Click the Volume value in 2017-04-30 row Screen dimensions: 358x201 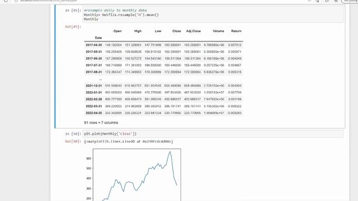tap(214, 45)
